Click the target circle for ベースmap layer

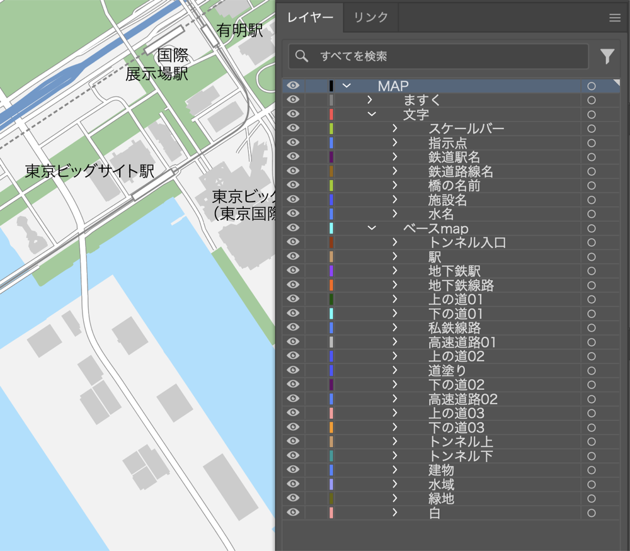(590, 228)
